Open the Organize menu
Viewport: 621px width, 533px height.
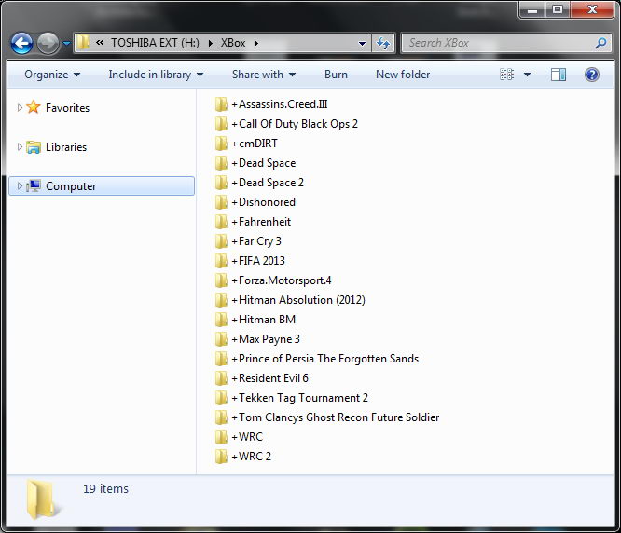52,75
